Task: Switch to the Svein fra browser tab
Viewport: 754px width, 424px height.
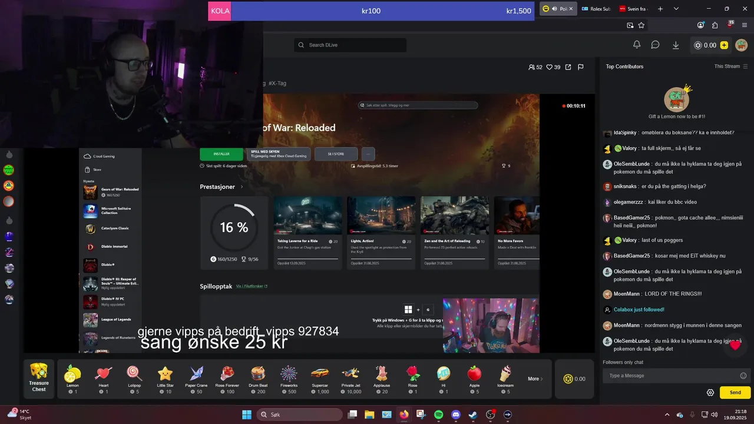Action: coord(632,9)
